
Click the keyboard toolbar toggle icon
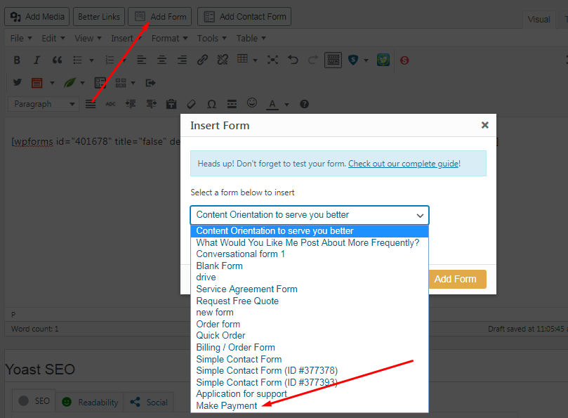[333, 60]
